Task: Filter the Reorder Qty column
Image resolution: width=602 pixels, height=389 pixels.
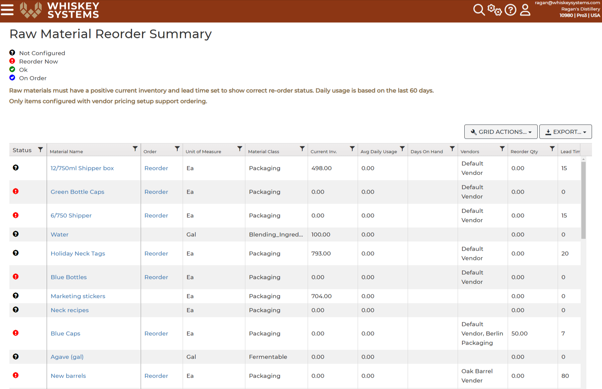Action: pyautogui.click(x=552, y=149)
